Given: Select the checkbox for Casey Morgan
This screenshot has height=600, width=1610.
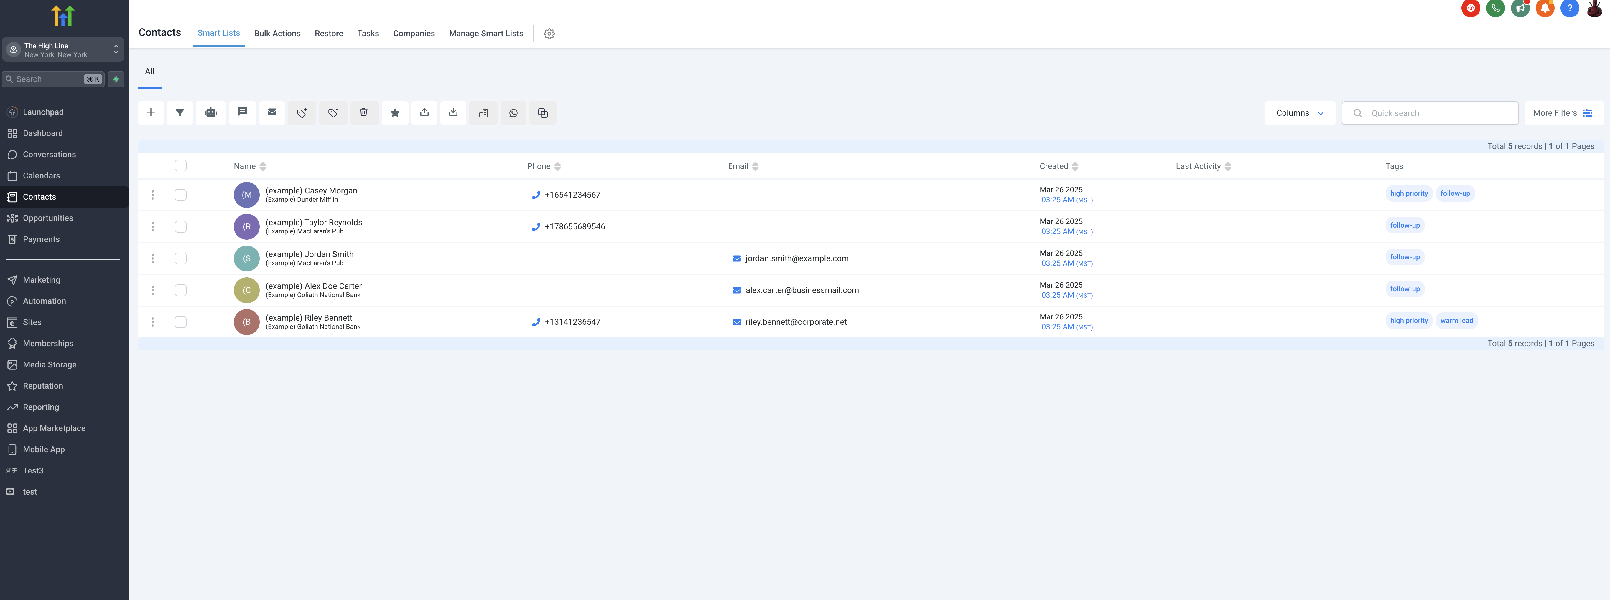Looking at the screenshot, I should pos(181,195).
